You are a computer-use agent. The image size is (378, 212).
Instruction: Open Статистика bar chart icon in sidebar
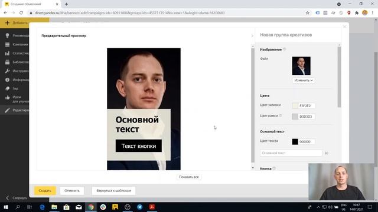click(8, 53)
